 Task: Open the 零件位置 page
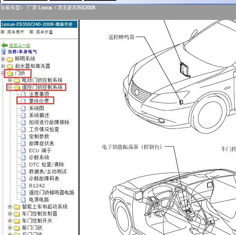pyautogui.click(x=39, y=101)
